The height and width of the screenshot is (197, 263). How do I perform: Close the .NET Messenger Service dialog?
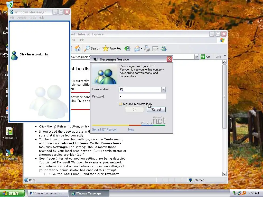(169, 59)
